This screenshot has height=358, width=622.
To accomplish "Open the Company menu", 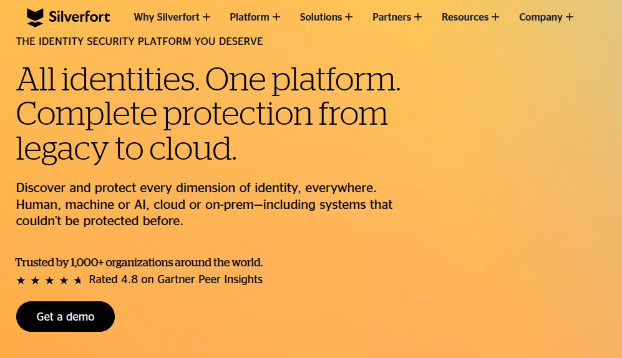I will coord(541,17).
